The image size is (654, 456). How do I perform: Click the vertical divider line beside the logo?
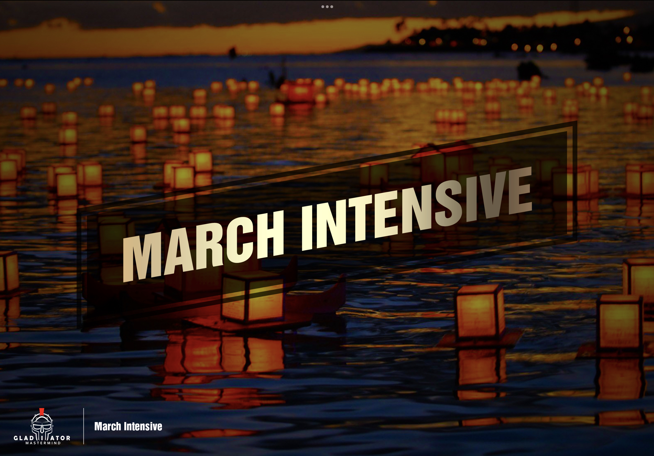(x=83, y=426)
